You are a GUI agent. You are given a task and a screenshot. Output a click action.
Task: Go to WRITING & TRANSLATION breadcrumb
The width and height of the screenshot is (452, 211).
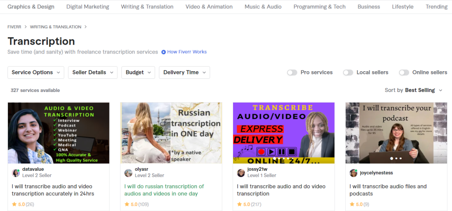tap(56, 27)
